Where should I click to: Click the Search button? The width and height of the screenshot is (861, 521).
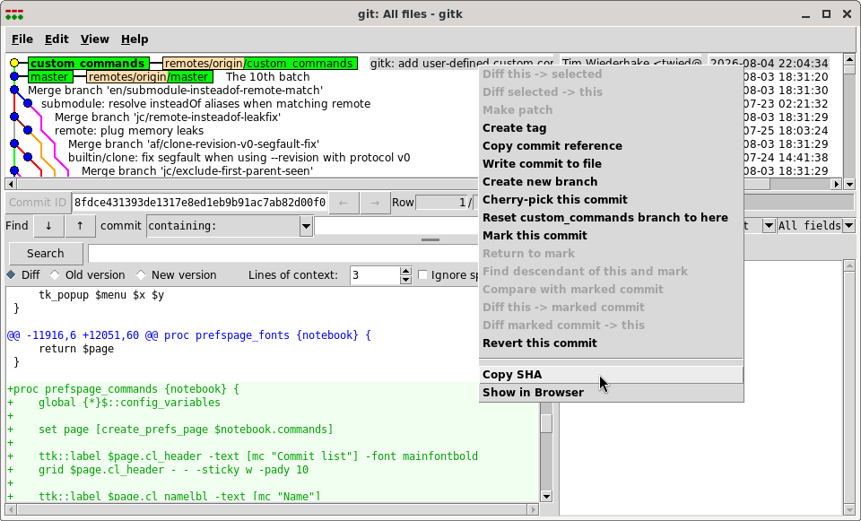(x=46, y=254)
